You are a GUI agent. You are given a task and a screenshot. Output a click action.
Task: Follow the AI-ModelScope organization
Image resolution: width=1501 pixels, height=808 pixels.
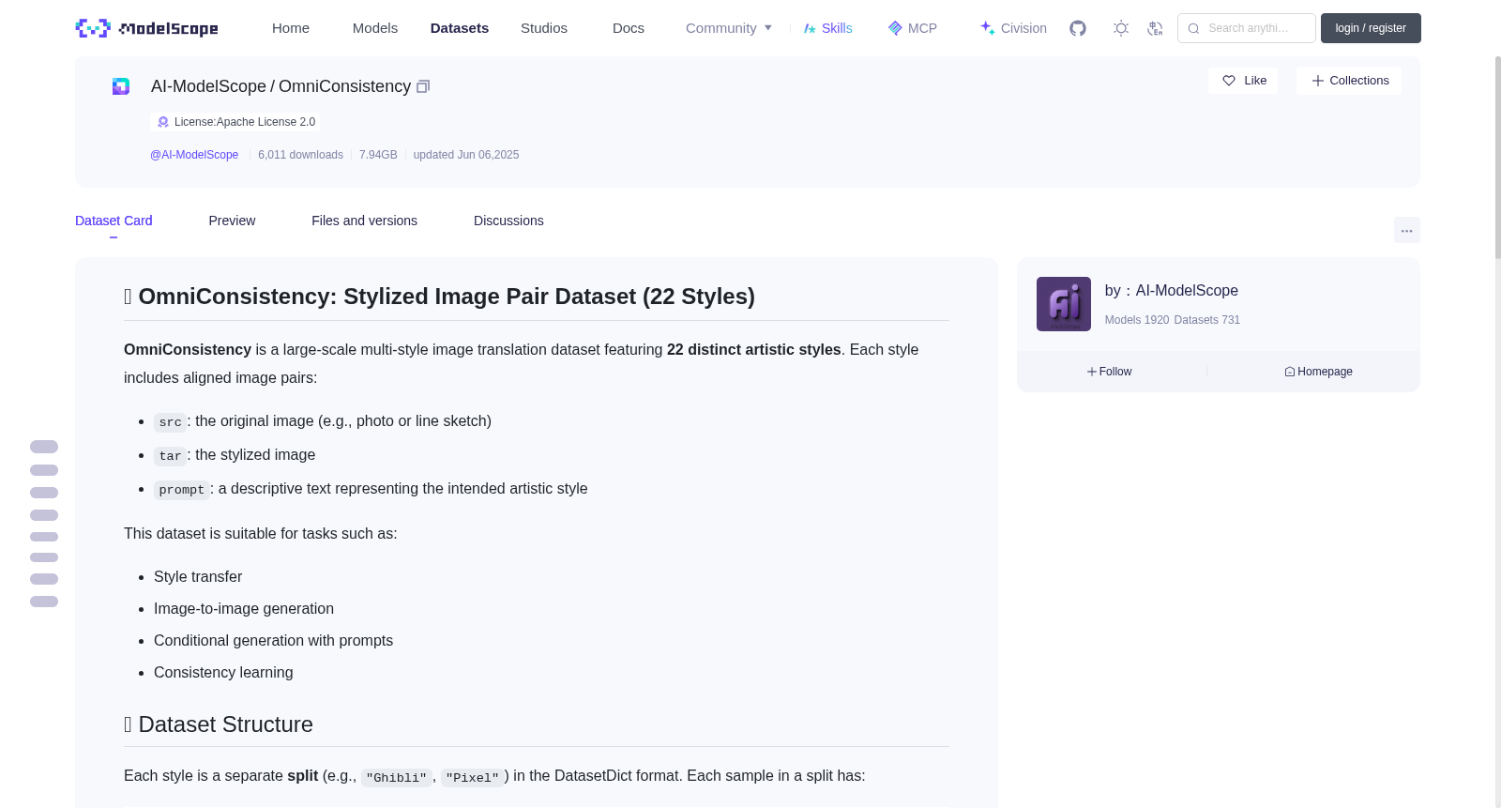(1110, 372)
